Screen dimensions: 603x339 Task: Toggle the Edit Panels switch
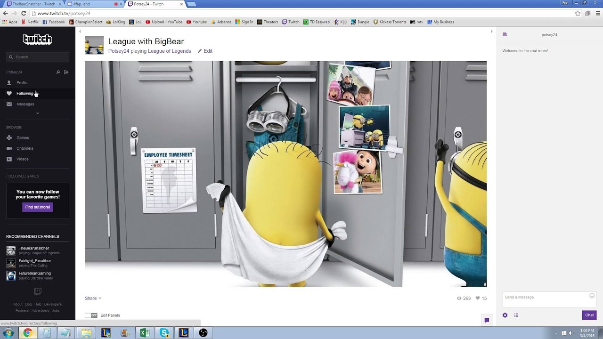pyautogui.click(x=91, y=315)
